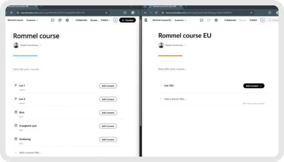Click author avatar in left window
This screenshot has width=284, height=162.
point(16,45)
